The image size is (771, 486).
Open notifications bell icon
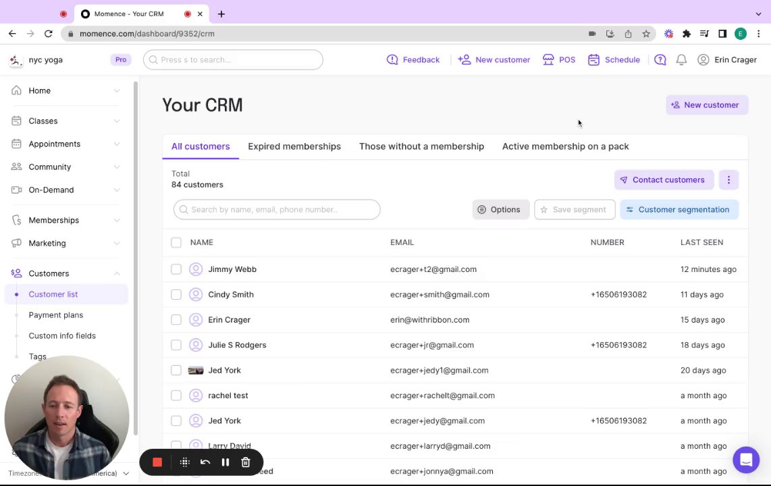[x=681, y=59]
